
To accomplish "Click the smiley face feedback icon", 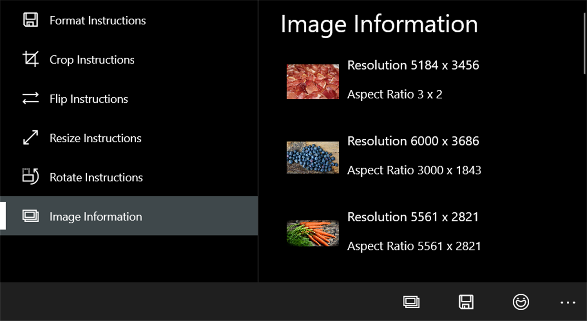I will point(521,302).
